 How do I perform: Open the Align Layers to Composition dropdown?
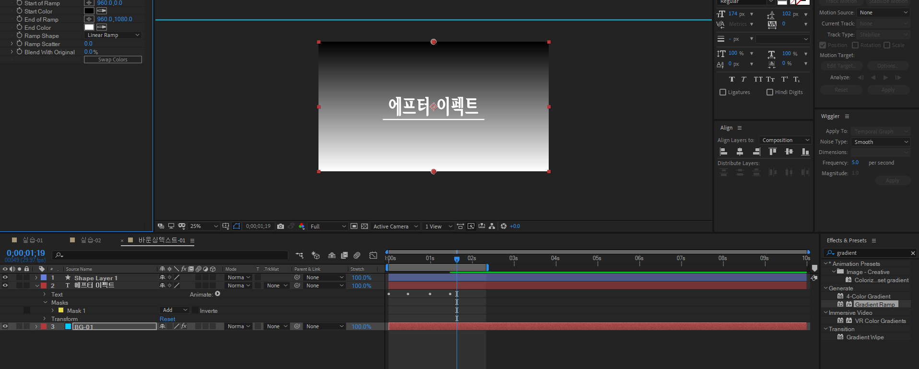click(785, 140)
